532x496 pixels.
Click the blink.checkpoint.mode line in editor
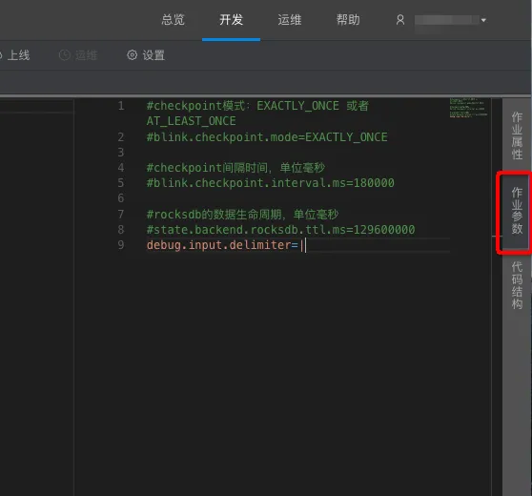pyautogui.click(x=267, y=137)
